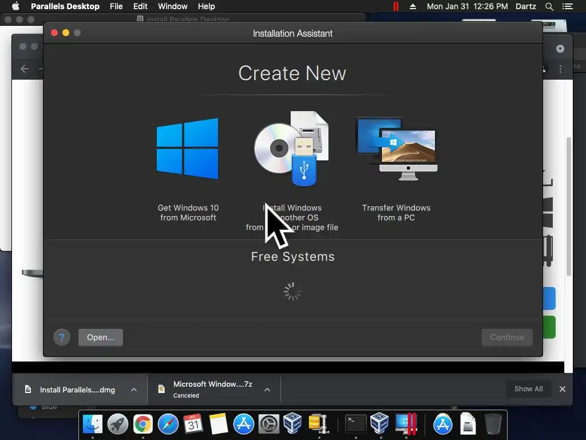
Task: Open the Edit menu
Action: click(140, 6)
